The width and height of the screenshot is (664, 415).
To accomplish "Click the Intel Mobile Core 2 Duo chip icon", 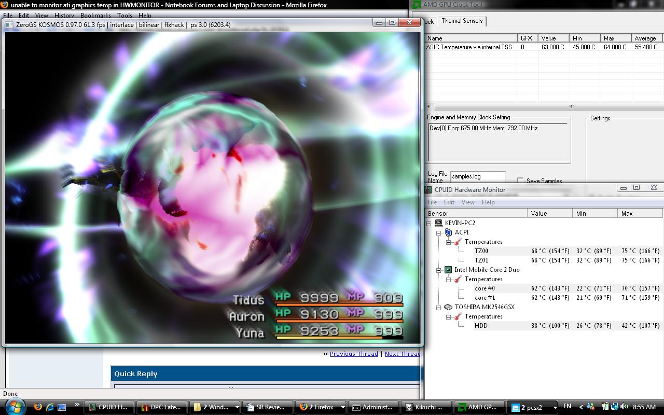I will [448, 270].
